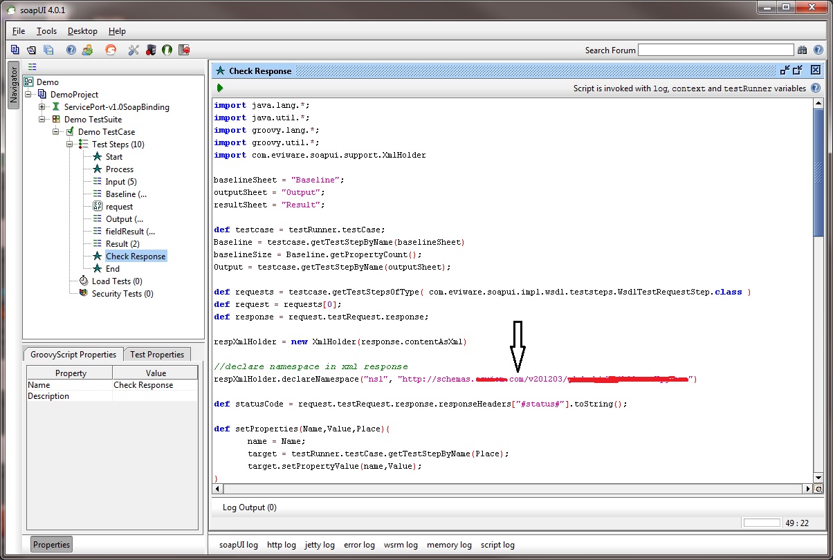Select the Process test step
This screenshot has height=560, width=833.
pyautogui.click(x=119, y=169)
